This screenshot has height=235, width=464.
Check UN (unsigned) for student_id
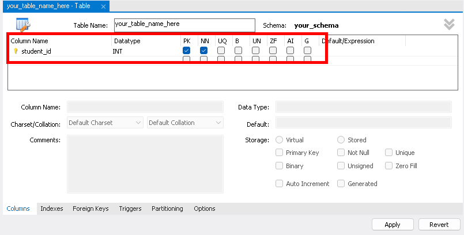click(x=255, y=51)
